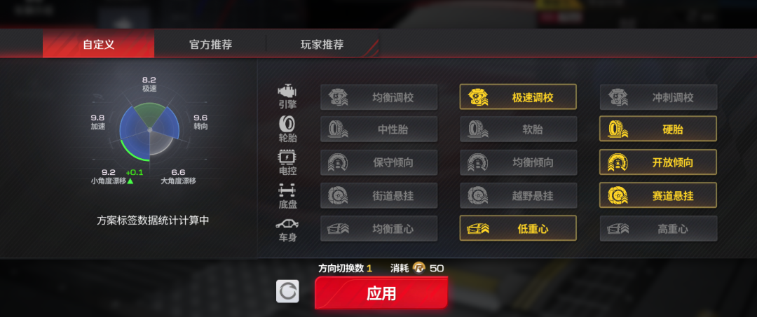Screen dimensions: 757x317
Task: Open the 玩家推荐 tab
Action: [322, 44]
